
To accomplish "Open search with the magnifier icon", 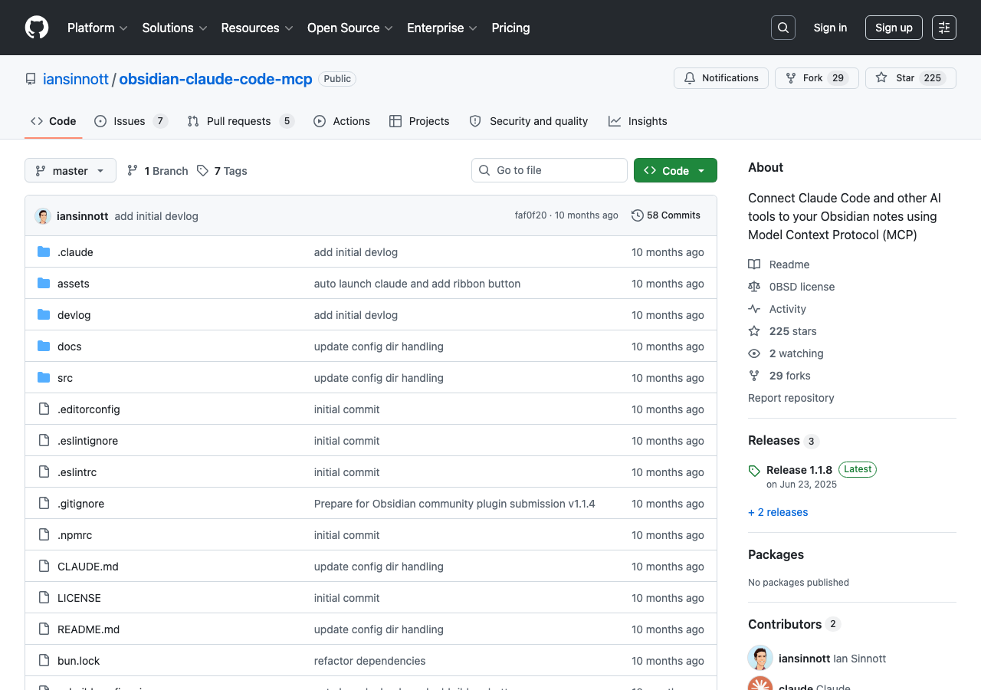I will (783, 28).
